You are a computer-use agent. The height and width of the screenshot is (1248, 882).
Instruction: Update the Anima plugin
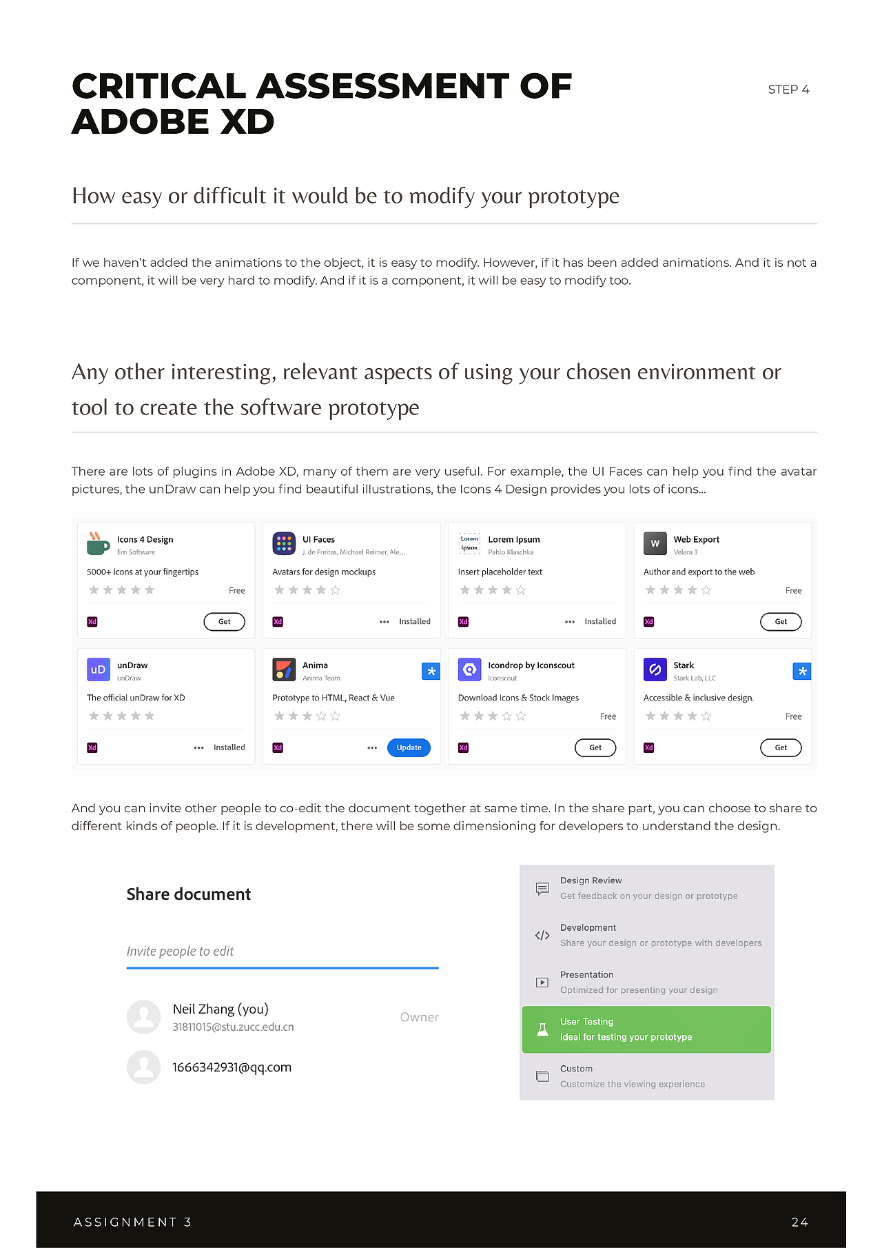click(409, 747)
